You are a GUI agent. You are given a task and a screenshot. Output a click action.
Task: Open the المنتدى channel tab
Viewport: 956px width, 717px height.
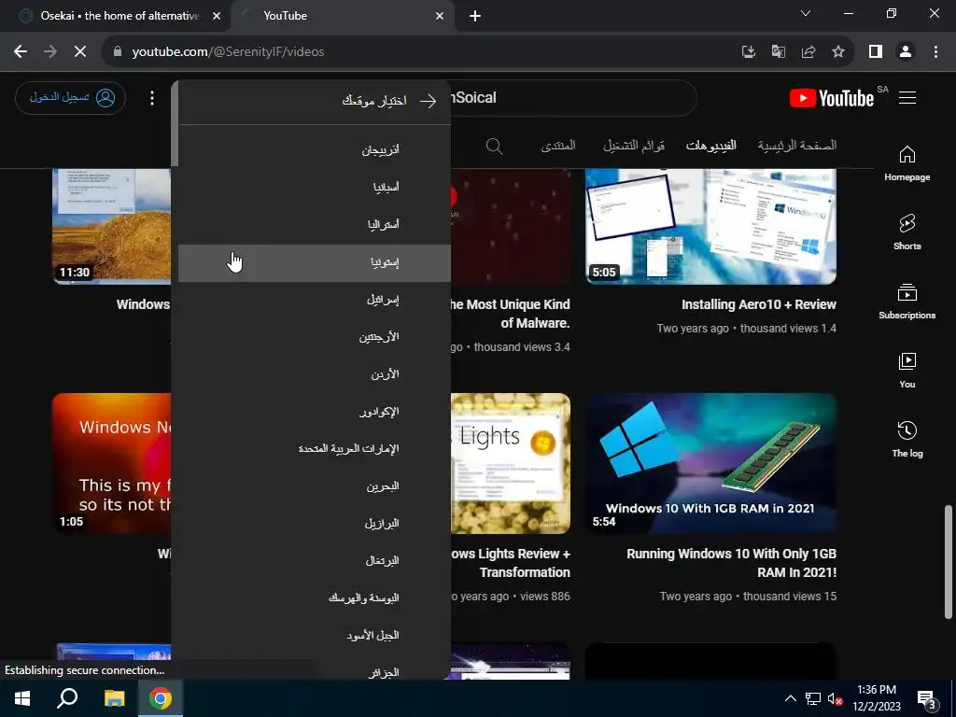[558, 146]
